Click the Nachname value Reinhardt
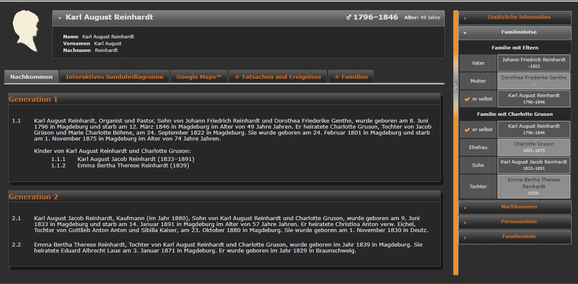578x284 pixels. (x=106, y=50)
